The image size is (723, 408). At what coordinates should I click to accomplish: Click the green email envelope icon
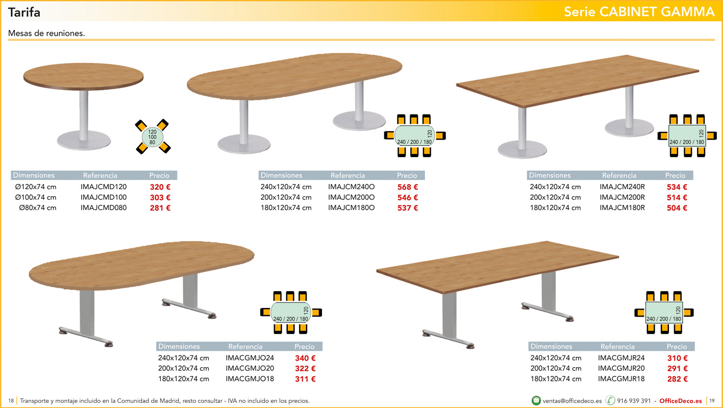point(536,400)
